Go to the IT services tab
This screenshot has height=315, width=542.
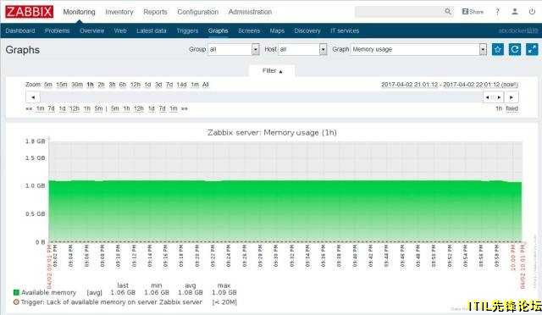click(345, 30)
